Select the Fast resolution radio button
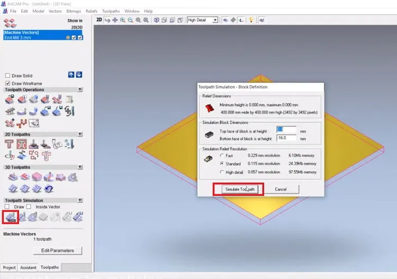 click(x=222, y=156)
